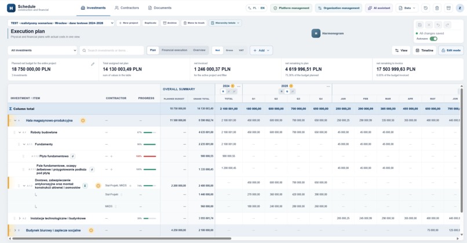Click the Schedule app logo icon
Screen dimensions: 467x243
pos(11,8)
